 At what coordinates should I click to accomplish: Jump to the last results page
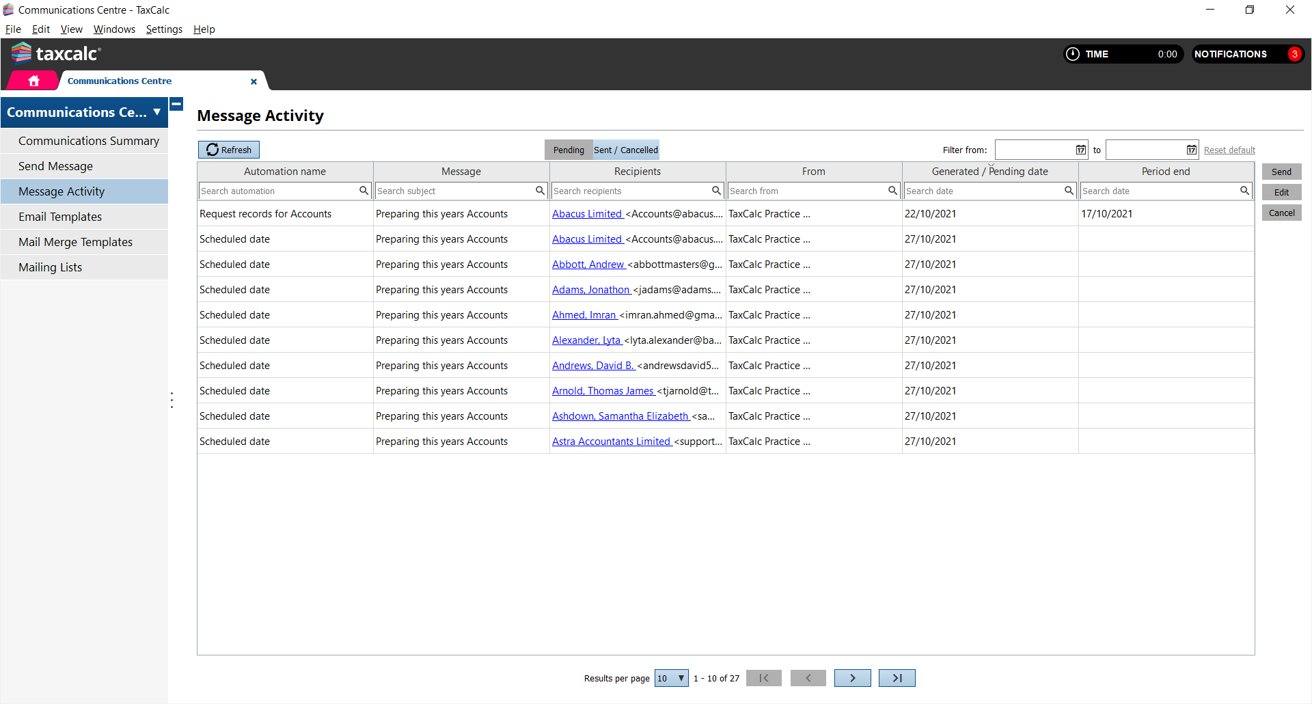coord(897,678)
